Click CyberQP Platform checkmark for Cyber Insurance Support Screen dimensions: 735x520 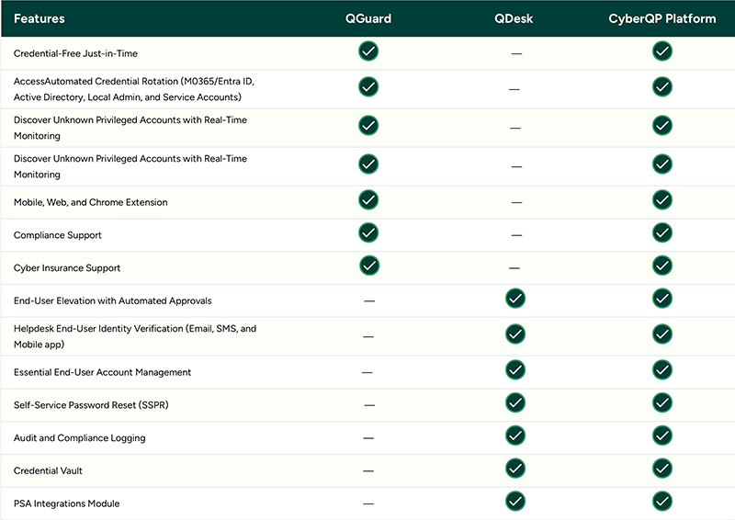pos(662,266)
